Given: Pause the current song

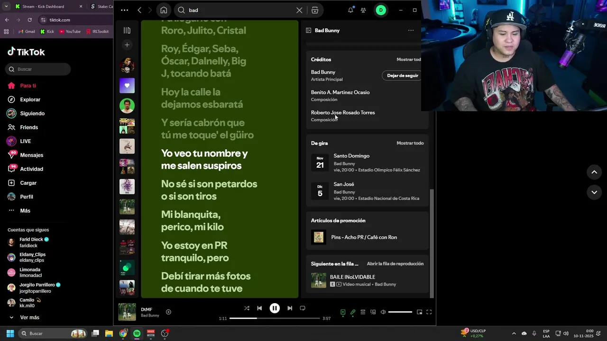Looking at the screenshot, I should [x=275, y=308].
